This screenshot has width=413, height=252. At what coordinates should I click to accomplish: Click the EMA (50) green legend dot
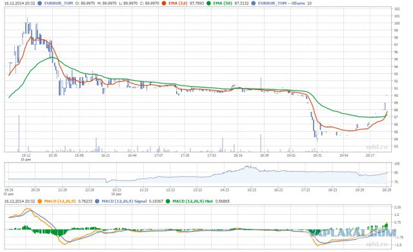click(208, 3)
